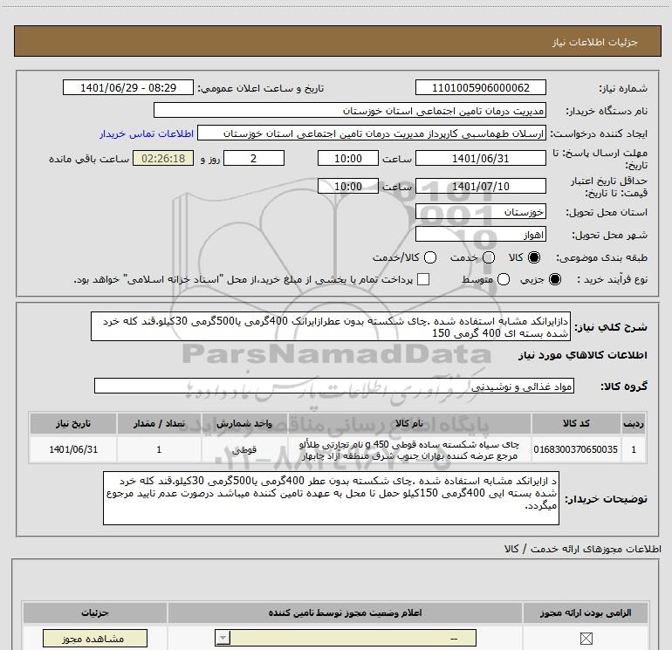672x650 pixels.
Task: Click اعلام وضعیت مجوز توسط تامین کننده header
Action: coord(345,612)
